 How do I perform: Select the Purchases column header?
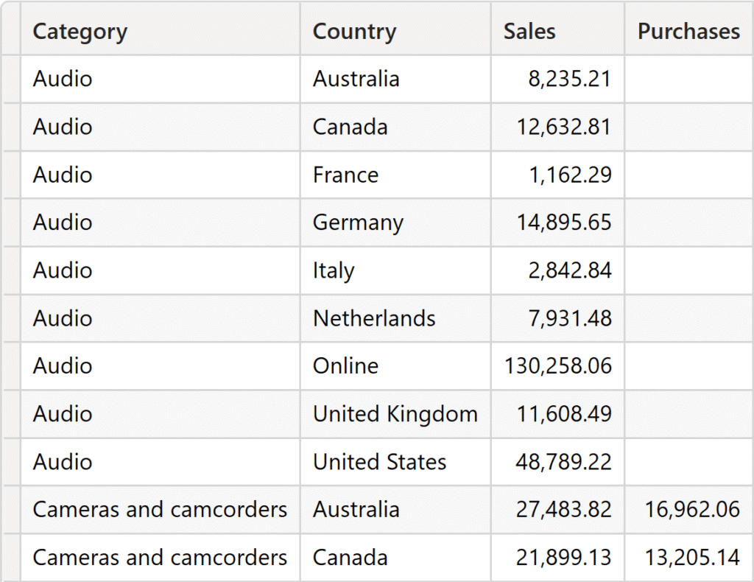point(688,32)
